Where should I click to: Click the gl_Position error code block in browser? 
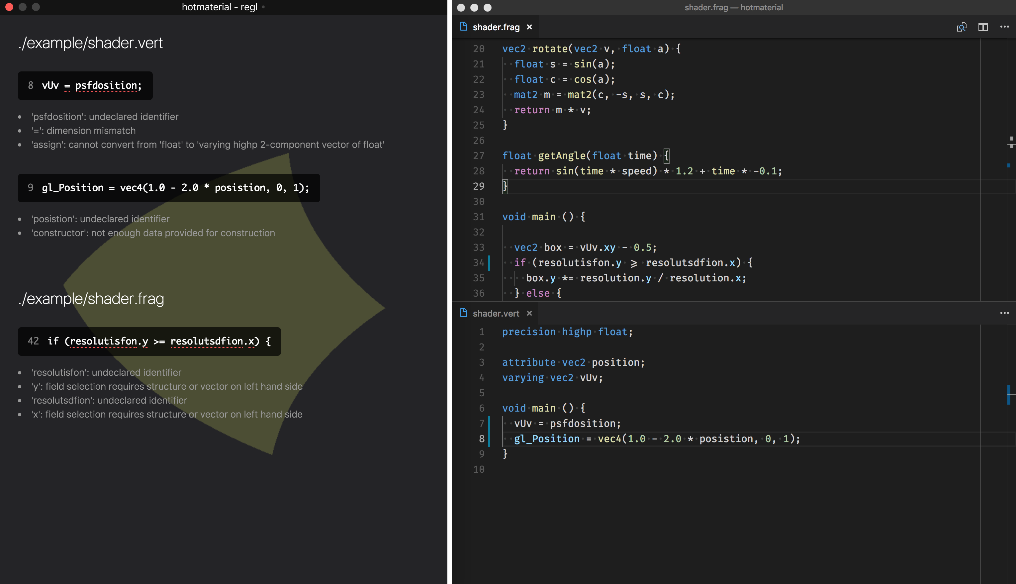pyautogui.click(x=168, y=188)
